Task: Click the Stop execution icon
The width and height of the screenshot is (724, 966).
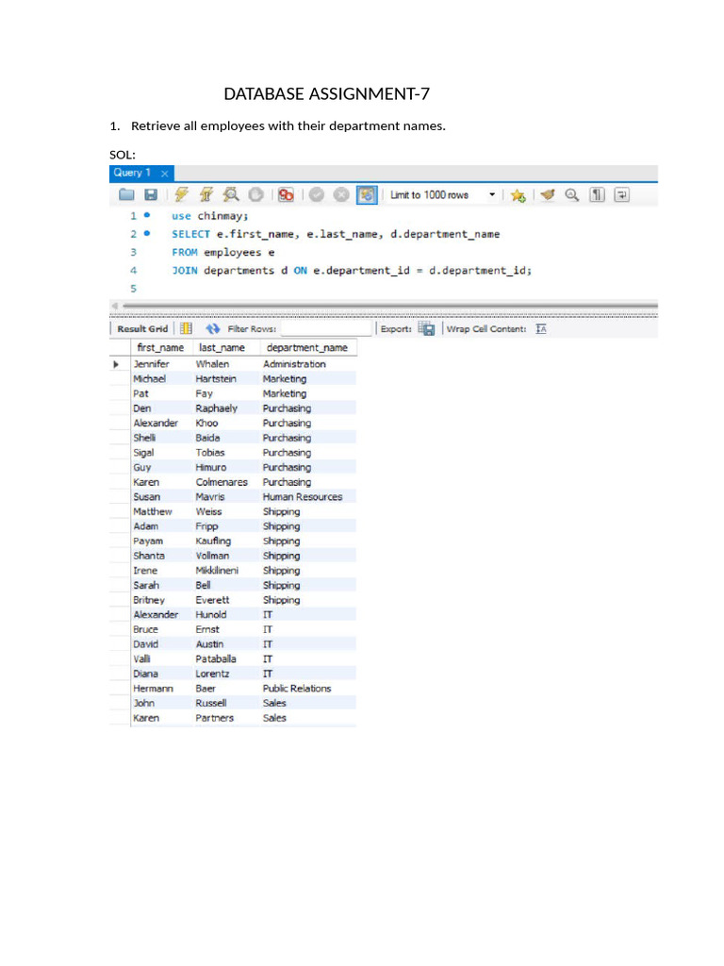Action: [255, 195]
